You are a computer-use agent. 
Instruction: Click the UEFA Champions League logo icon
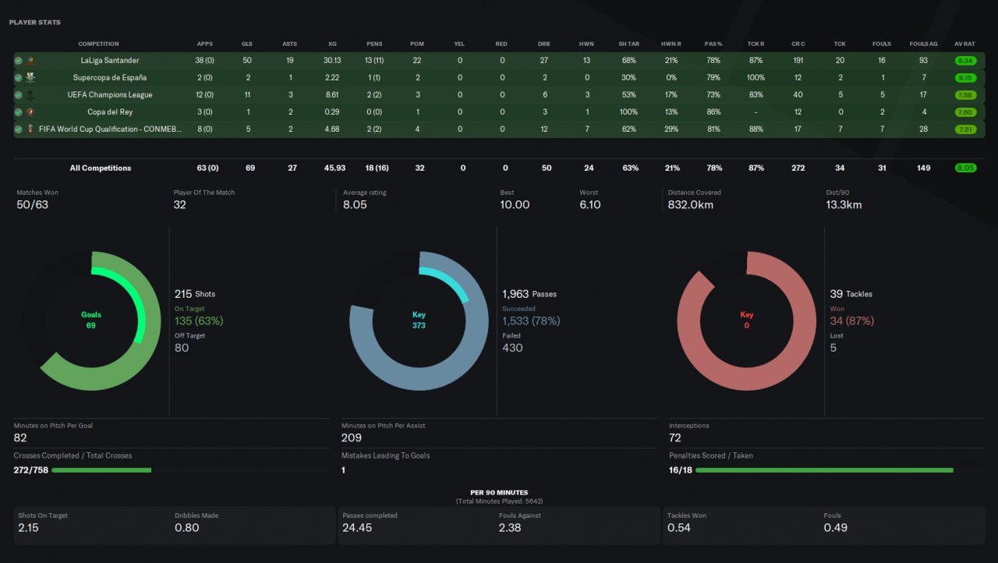coord(30,94)
